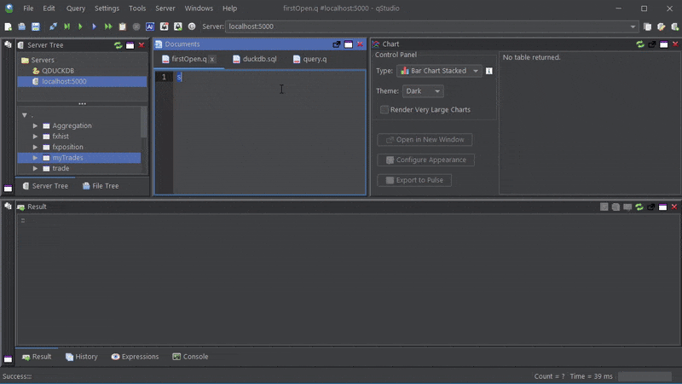Screen dimensions: 682x384
Task: Open the Theme dropdown
Action: [423, 91]
